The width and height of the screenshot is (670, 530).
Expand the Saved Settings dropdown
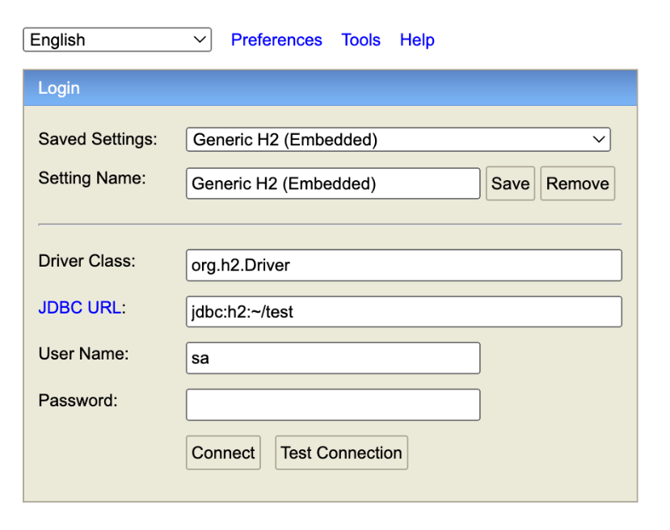click(x=398, y=139)
